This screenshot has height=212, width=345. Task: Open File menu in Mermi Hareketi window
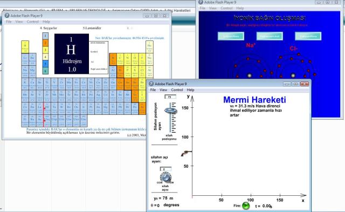pos(153,90)
